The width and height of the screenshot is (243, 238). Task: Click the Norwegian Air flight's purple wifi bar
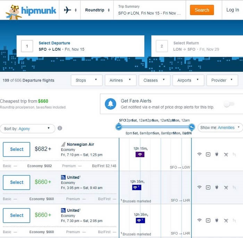140,154
